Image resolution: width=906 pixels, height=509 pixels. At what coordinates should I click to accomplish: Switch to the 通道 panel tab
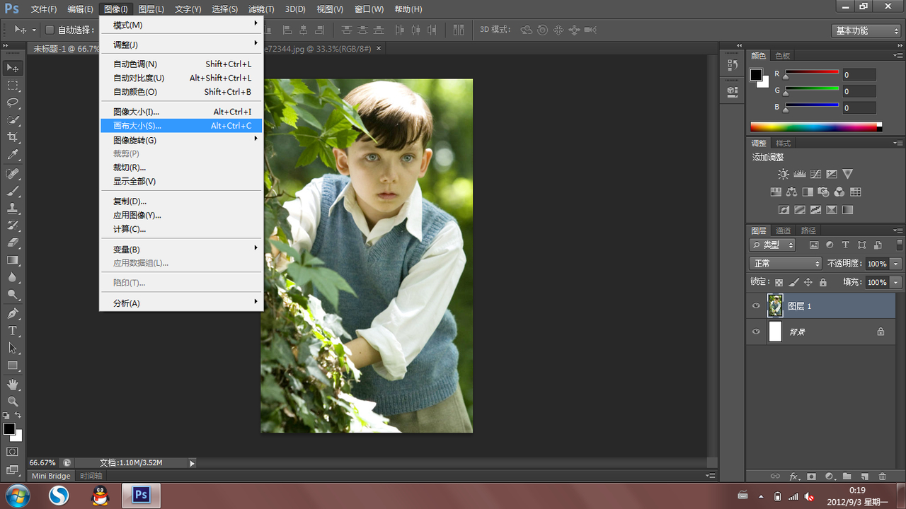coord(783,230)
